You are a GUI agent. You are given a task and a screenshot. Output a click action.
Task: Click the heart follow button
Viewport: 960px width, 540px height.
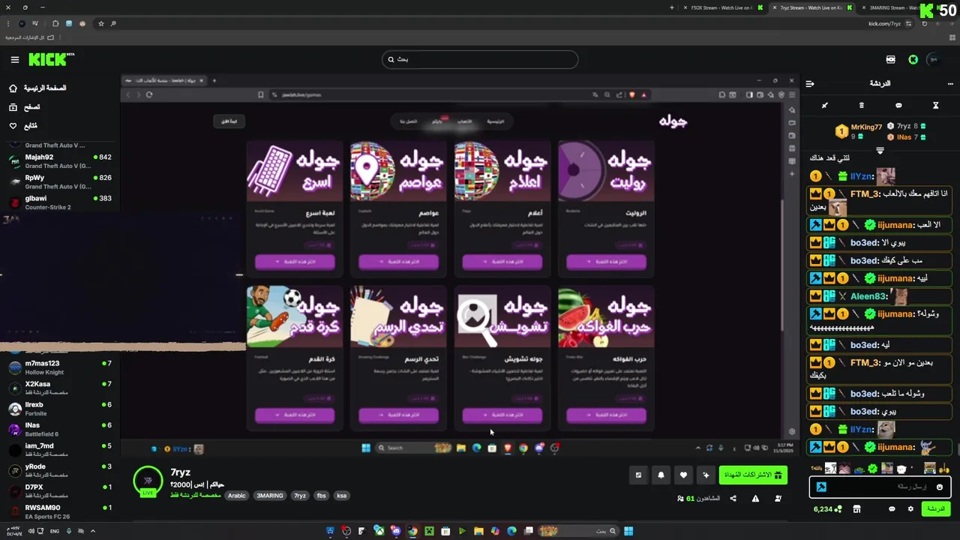pos(683,475)
